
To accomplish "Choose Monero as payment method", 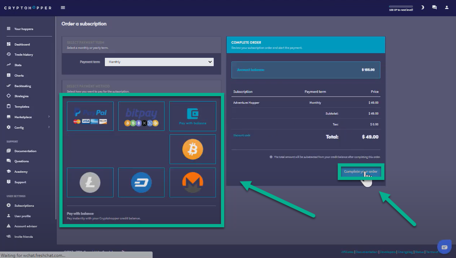I will tap(192, 182).
